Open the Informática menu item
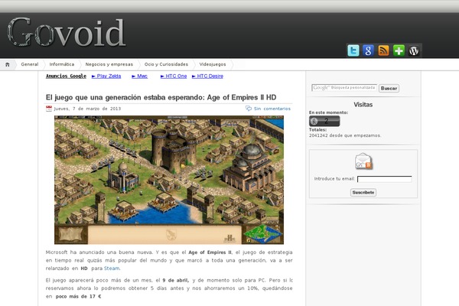Viewport: 459px width, 306px height. pos(62,64)
